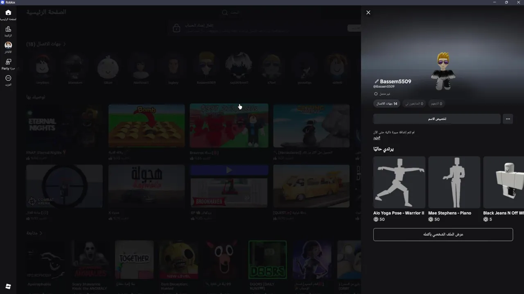Click the pencil icon next to Bassem5509
Viewport: 524px width, 294px height.
(x=377, y=81)
